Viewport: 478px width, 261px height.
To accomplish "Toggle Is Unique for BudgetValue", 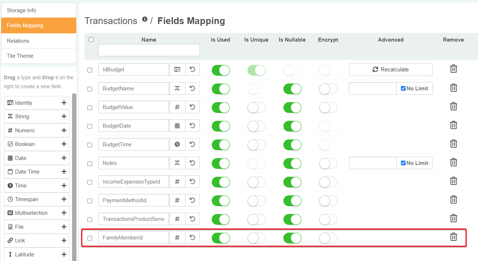I will click(x=256, y=108).
